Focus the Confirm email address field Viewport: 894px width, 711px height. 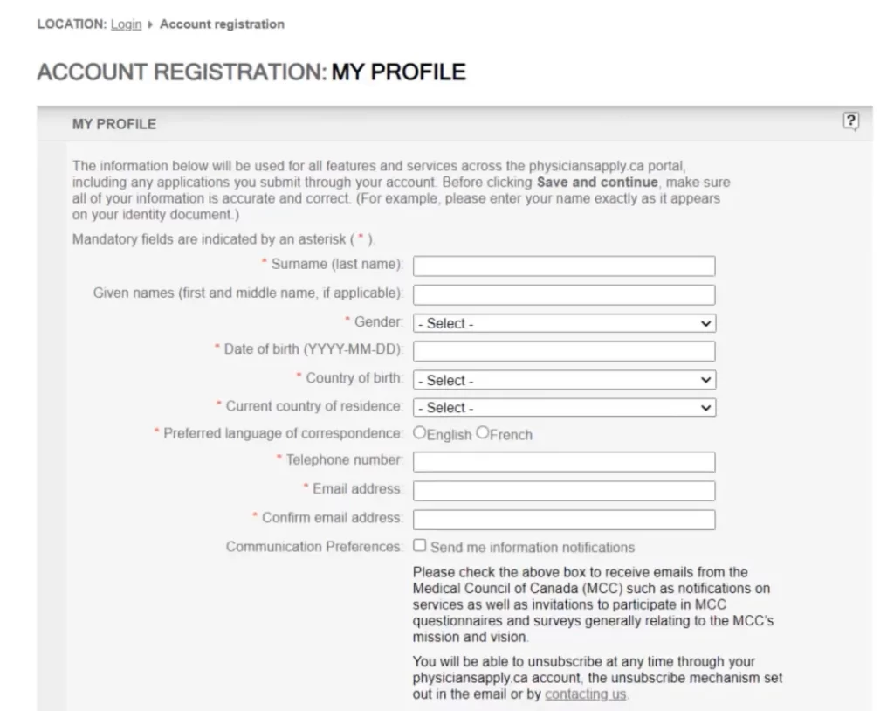click(x=563, y=519)
